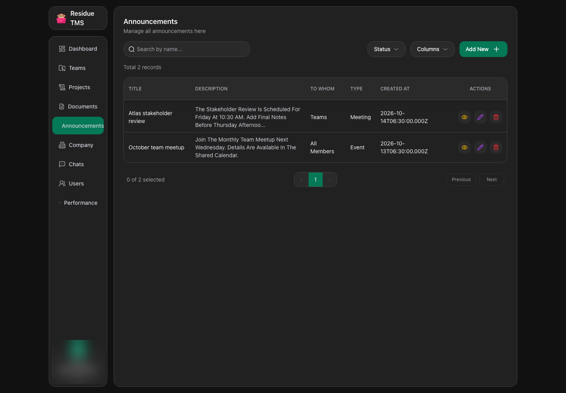View the Atlas stakeholder review announcement

coord(465,117)
